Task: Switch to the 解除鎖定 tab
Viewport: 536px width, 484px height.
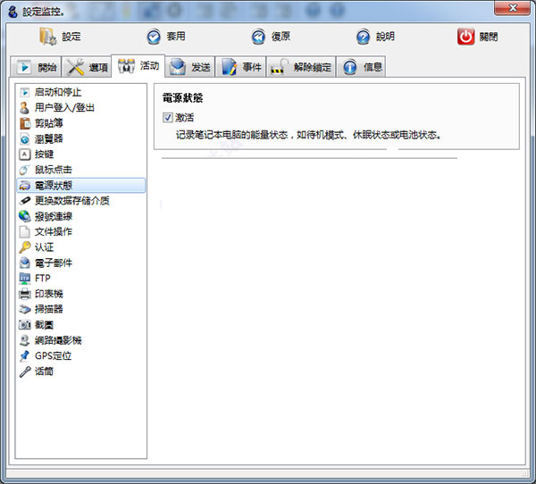Action: (301, 67)
